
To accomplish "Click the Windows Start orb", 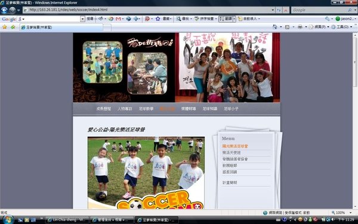I will (8, 220).
